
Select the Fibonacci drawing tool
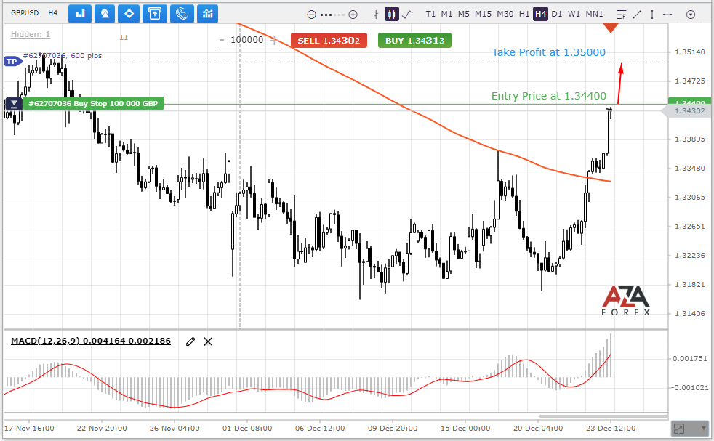point(621,15)
